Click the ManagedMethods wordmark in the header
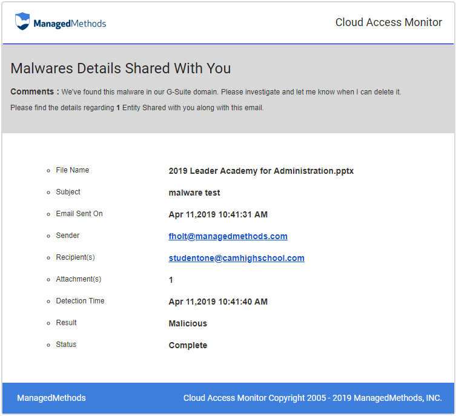Viewport: 456px width, 416px height. click(x=70, y=24)
